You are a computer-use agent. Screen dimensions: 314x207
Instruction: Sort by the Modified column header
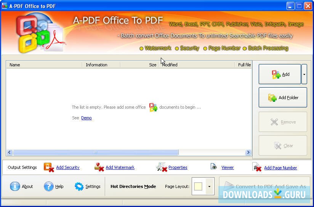click(x=197, y=65)
